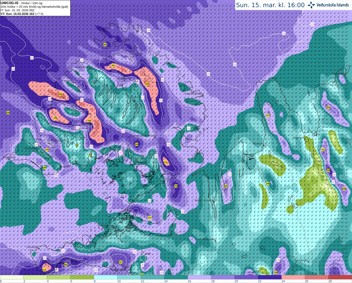Click the yellow 34 gust label
This screenshot has width=352, height=283.
(x=45, y=270)
